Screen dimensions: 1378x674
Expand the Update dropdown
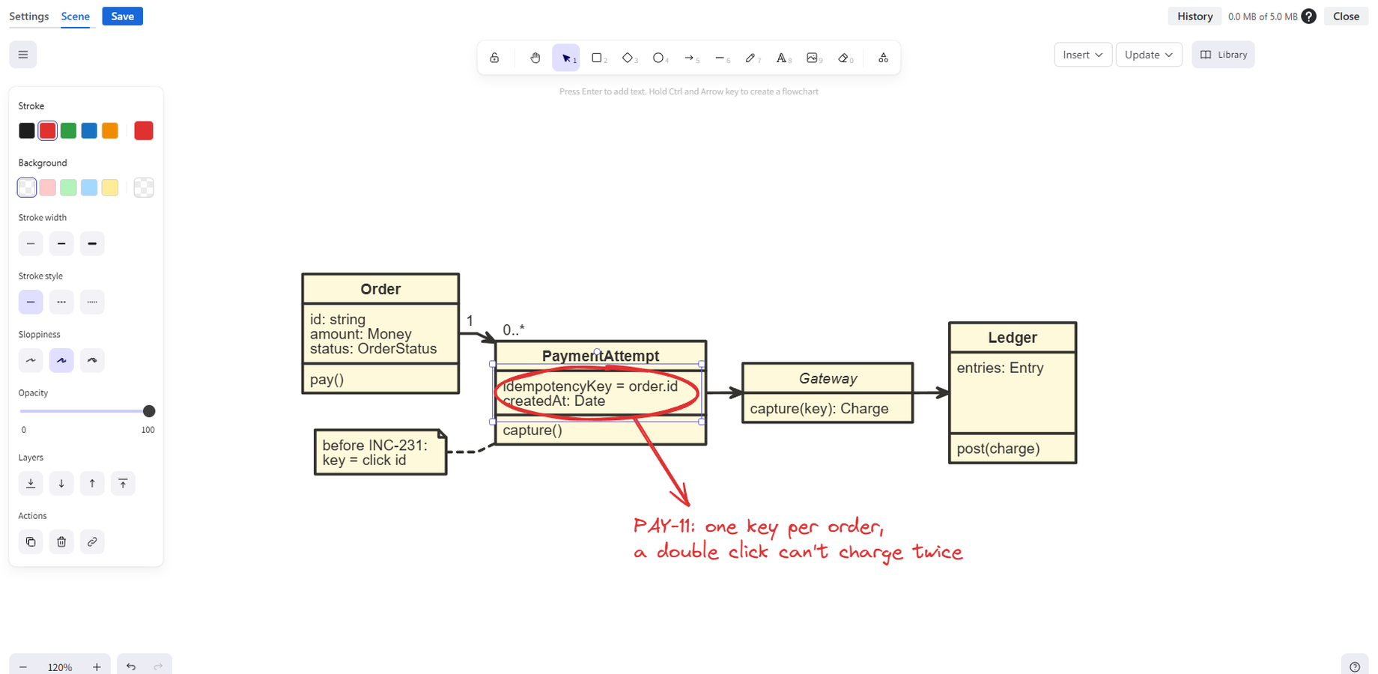pos(1149,55)
